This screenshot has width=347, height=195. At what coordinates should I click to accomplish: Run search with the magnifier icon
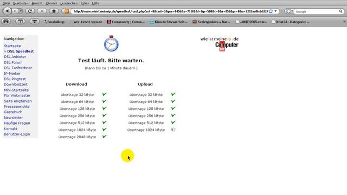(340, 11)
